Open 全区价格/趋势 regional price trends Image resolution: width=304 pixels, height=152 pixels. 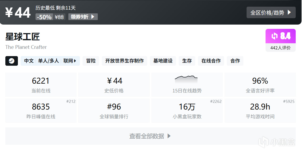pyautogui.click(x=271, y=13)
